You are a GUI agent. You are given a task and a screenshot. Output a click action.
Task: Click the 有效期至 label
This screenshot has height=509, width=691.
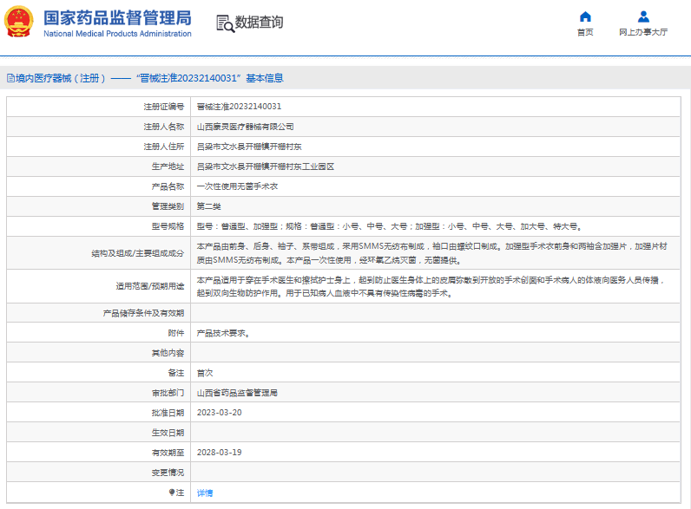point(168,452)
